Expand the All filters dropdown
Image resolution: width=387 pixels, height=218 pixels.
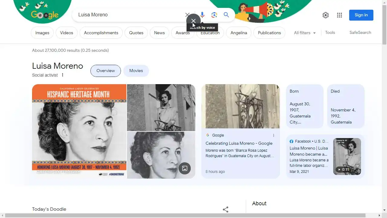tap(305, 33)
